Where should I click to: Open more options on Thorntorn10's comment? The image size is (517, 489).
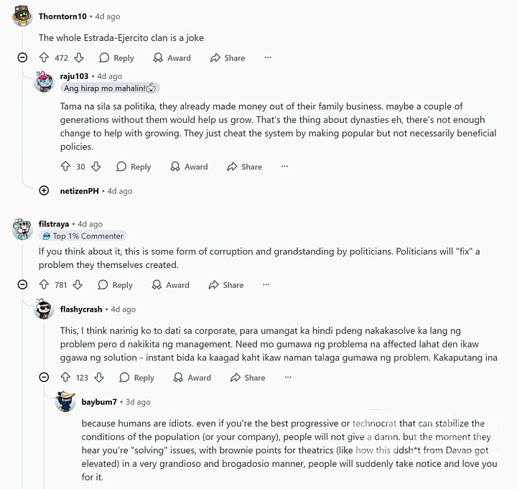click(x=268, y=58)
